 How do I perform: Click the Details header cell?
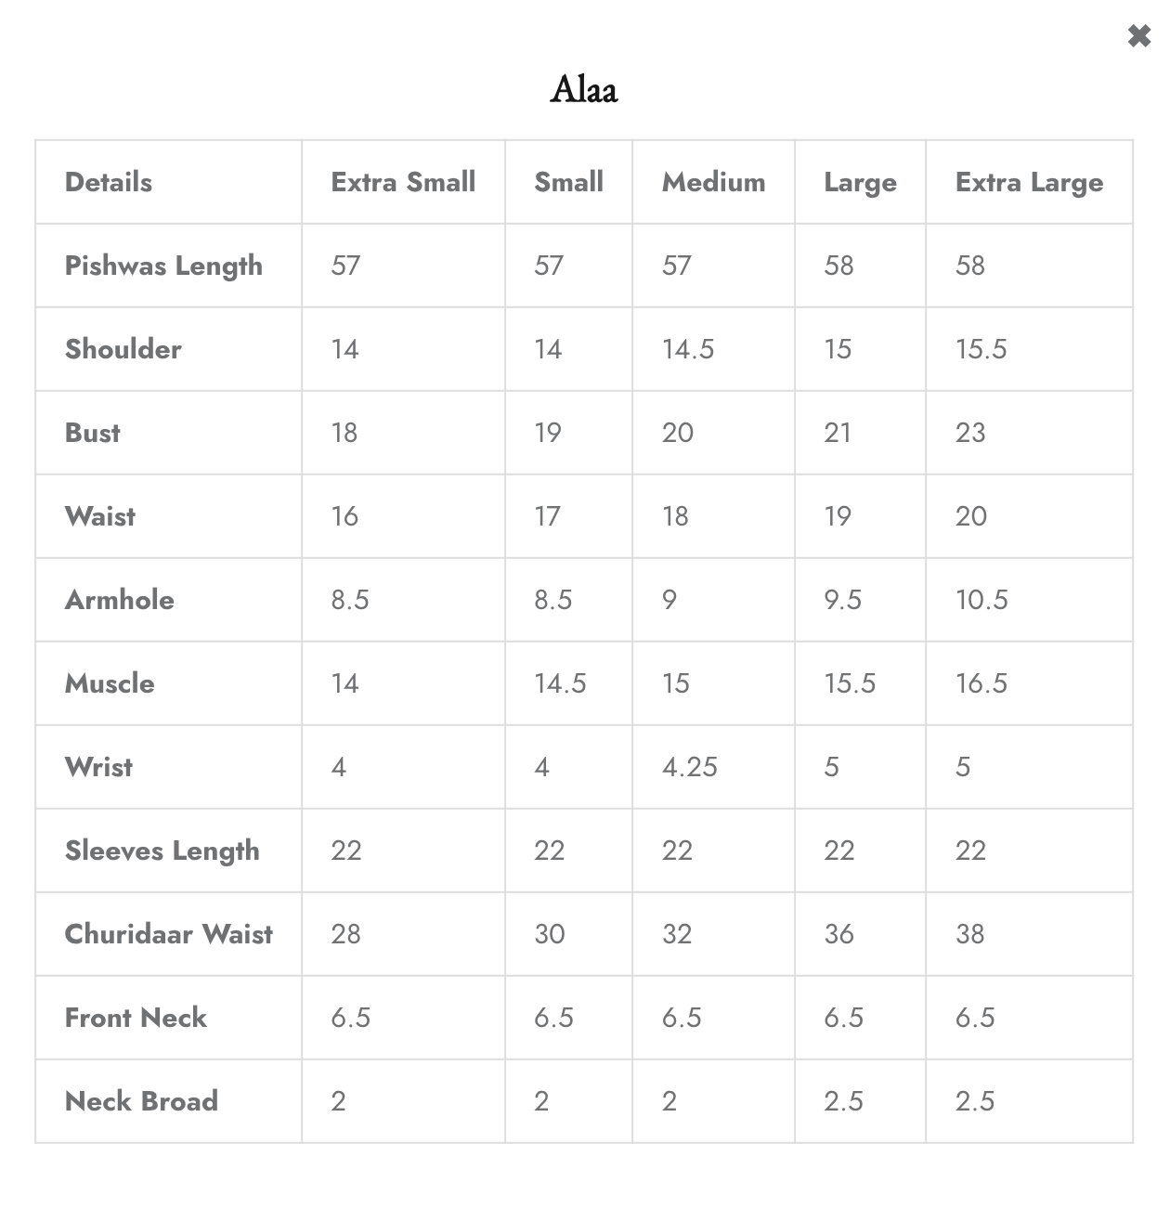point(109,182)
